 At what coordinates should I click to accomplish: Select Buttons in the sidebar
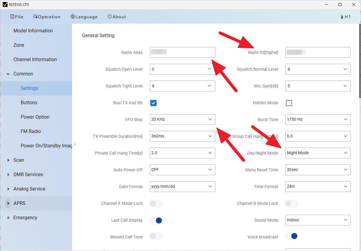(29, 103)
